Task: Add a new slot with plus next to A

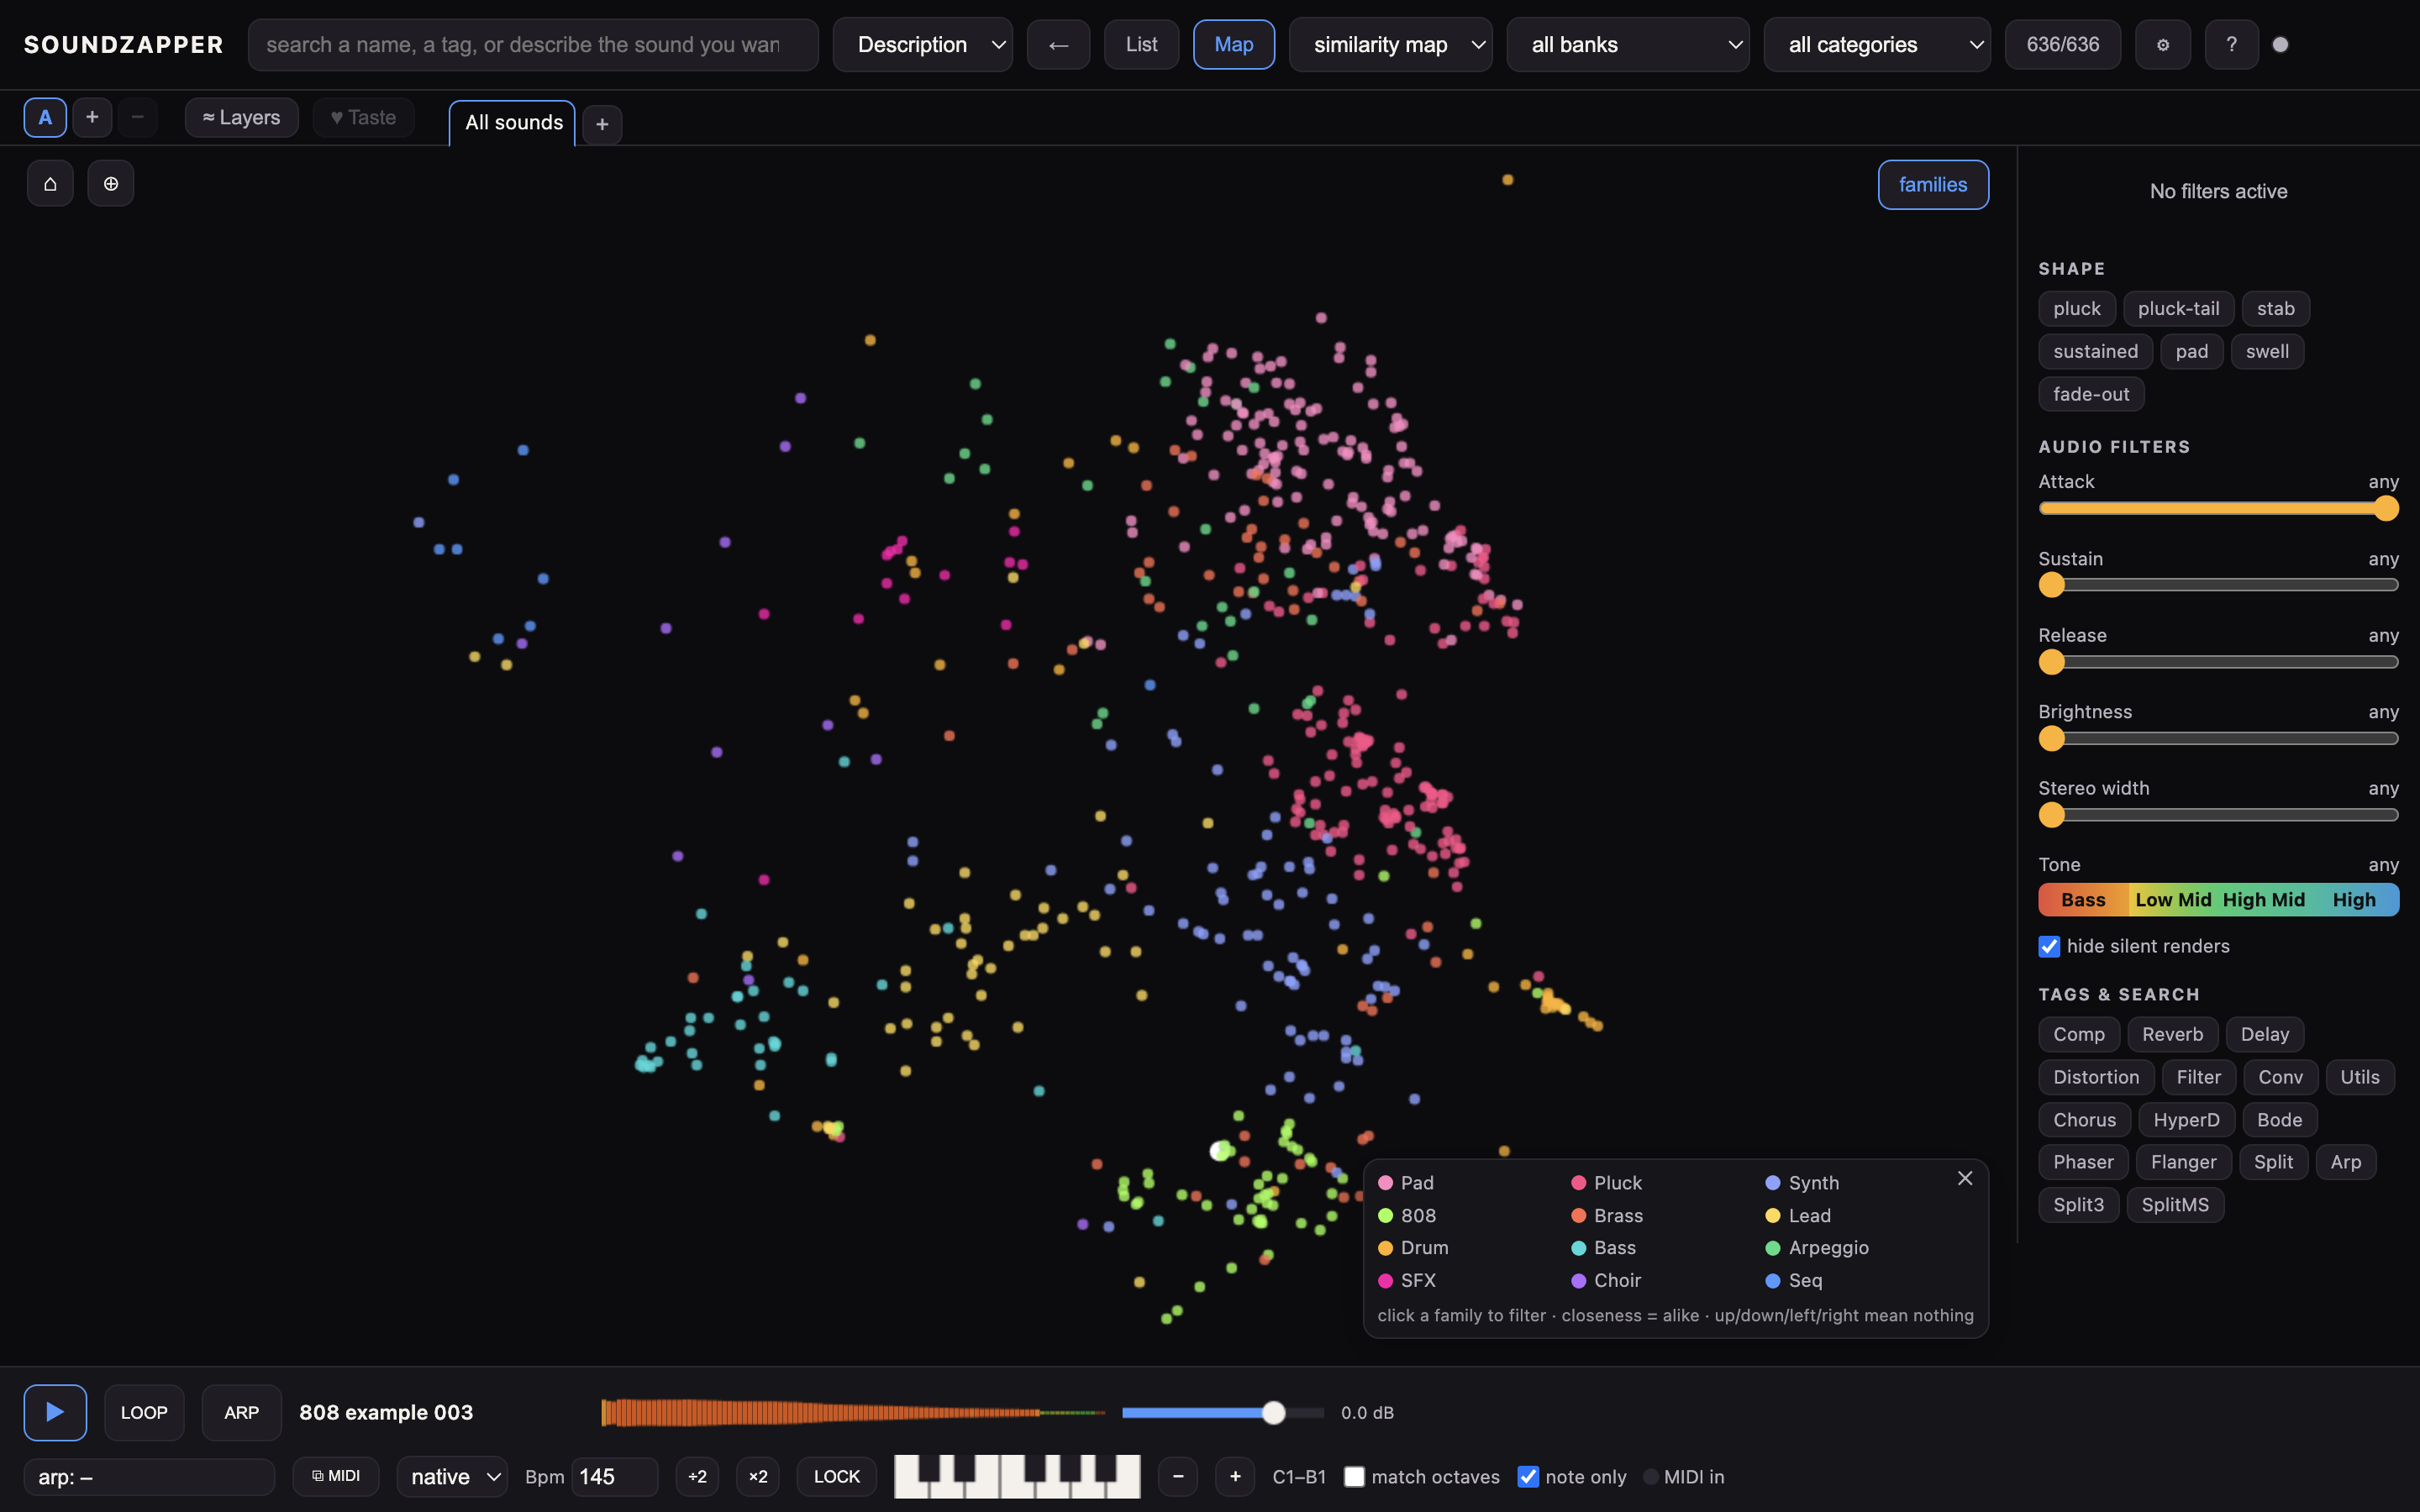Action: tap(92, 117)
